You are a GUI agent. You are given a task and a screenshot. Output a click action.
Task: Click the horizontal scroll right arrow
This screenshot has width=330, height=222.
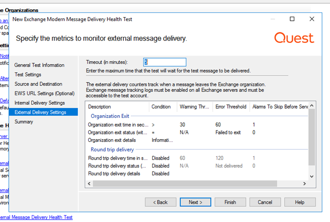(x=304, y=184)
